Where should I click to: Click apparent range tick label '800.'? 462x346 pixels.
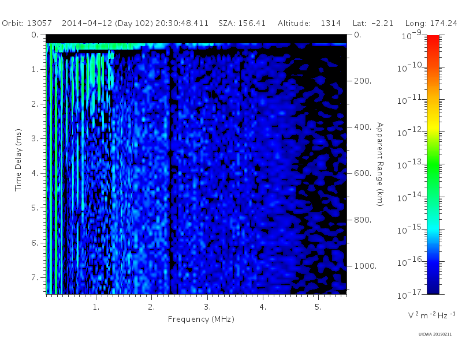[x=363, y=220]
